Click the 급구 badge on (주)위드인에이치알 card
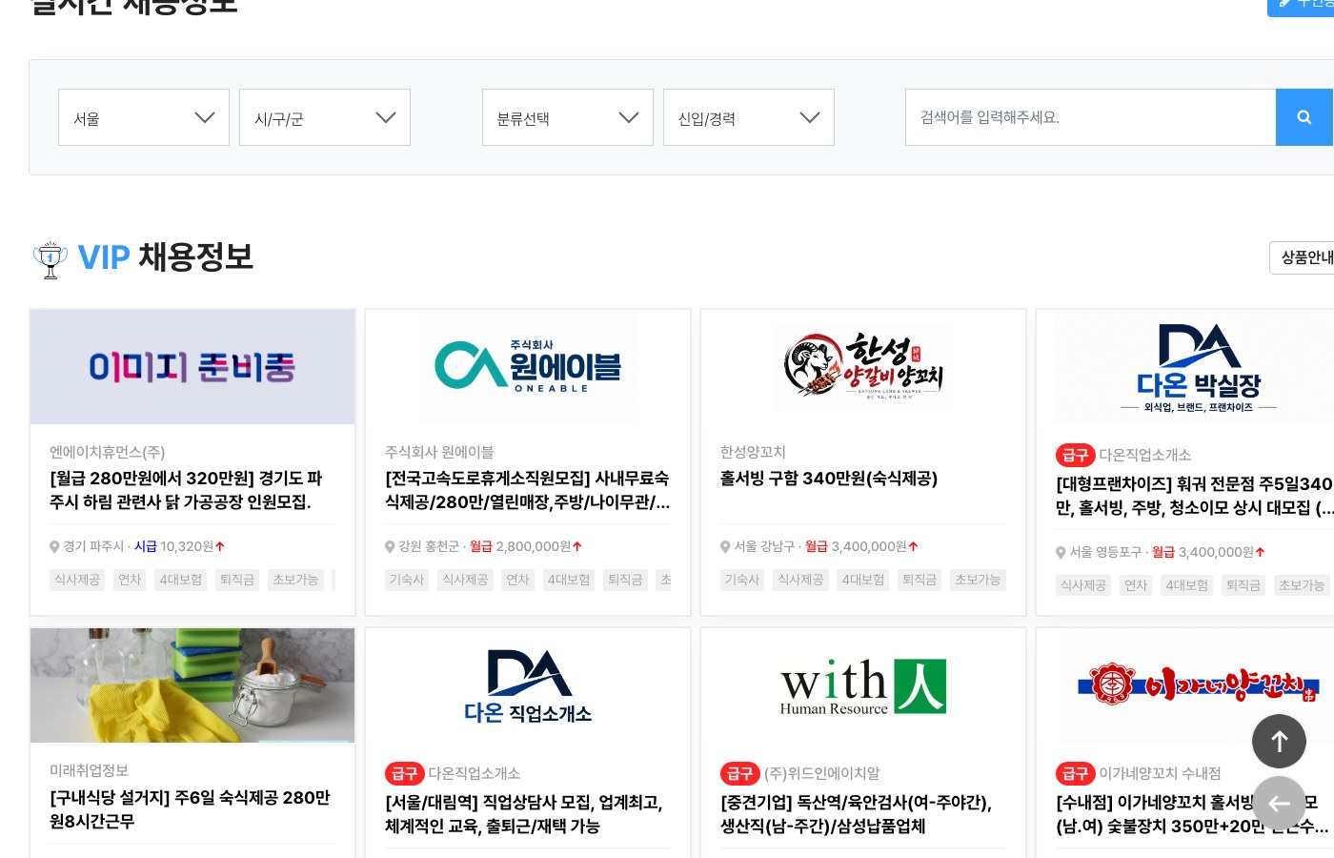Viewport: 1334px width, 858px height. point(739,773)
